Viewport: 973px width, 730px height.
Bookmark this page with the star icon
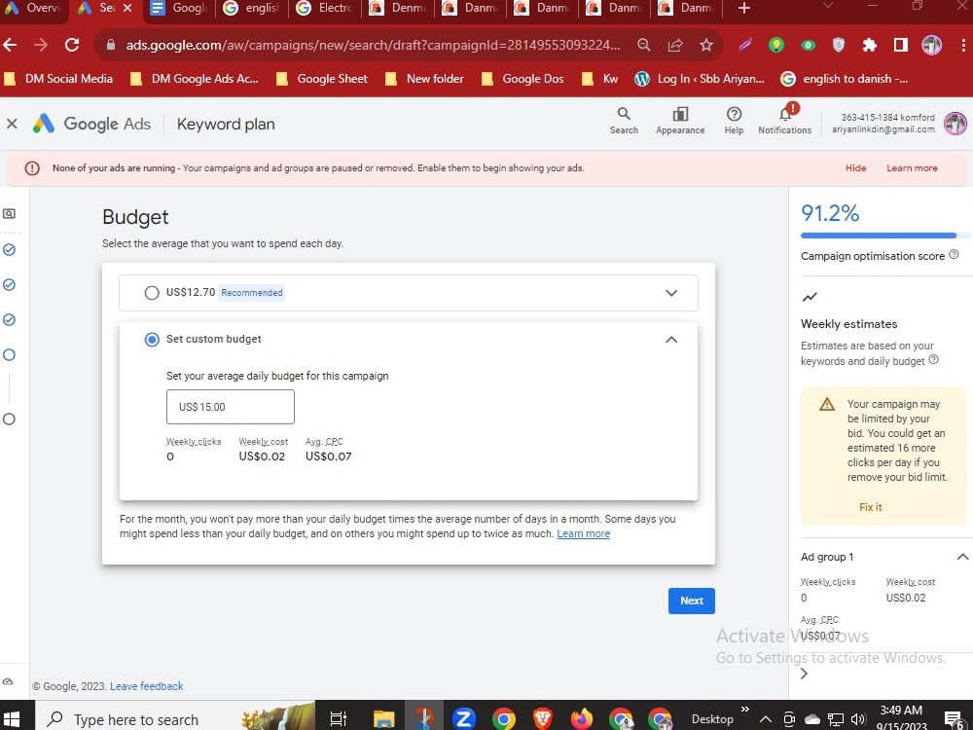pyautogui.click(x=706, y=45)
